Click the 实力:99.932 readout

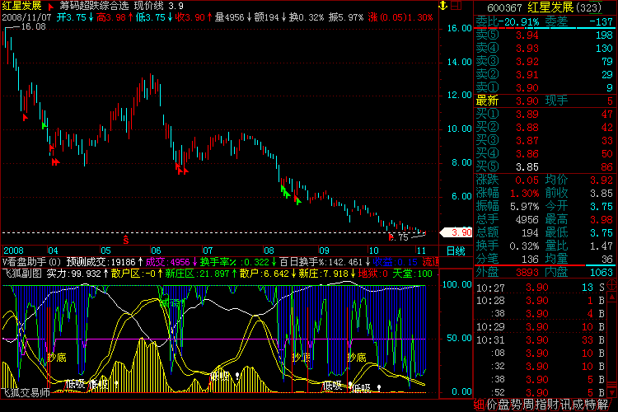77,274
